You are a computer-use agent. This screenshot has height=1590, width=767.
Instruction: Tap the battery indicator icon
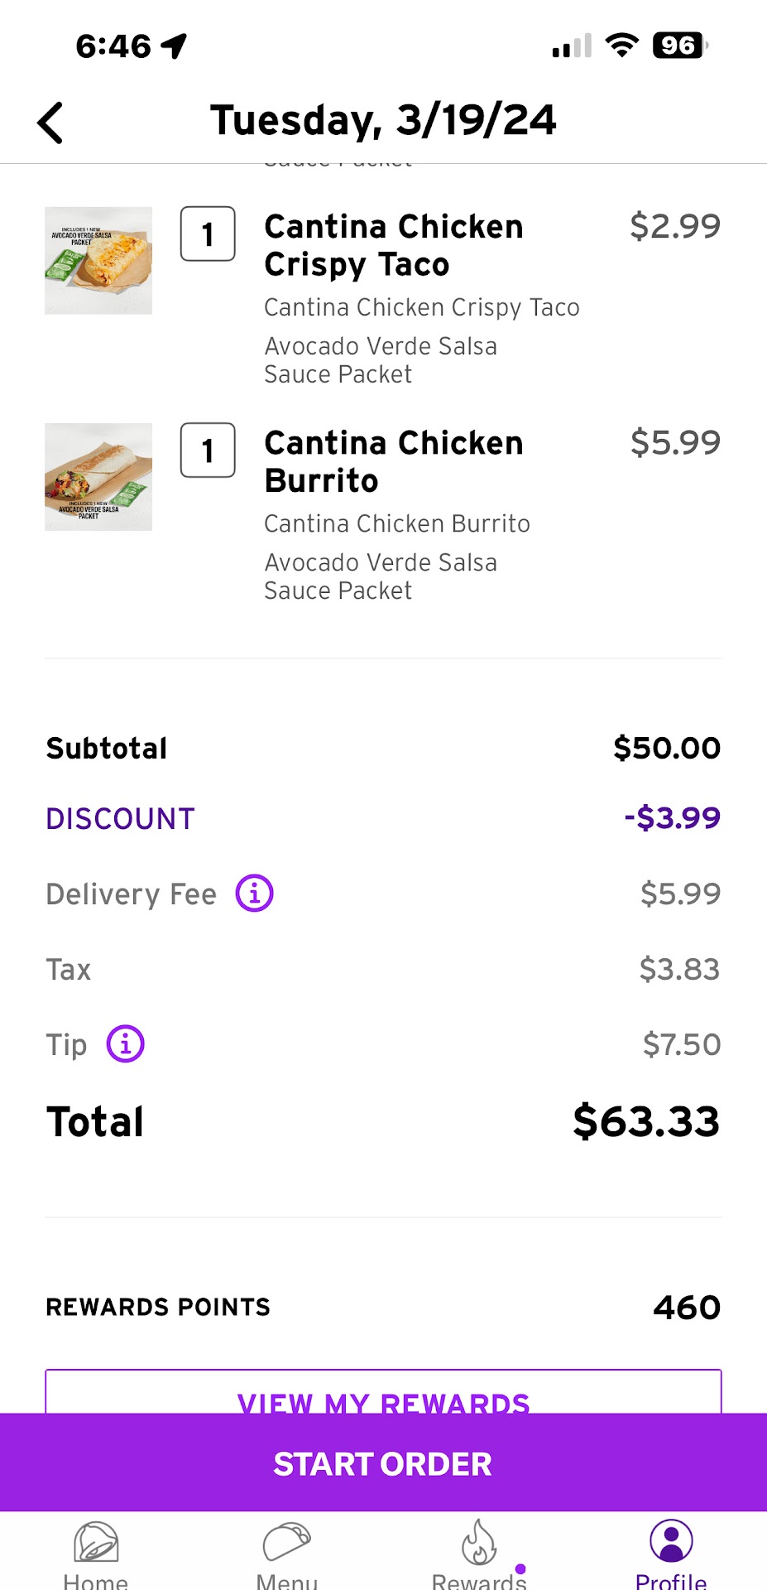(x=679, y=46)
